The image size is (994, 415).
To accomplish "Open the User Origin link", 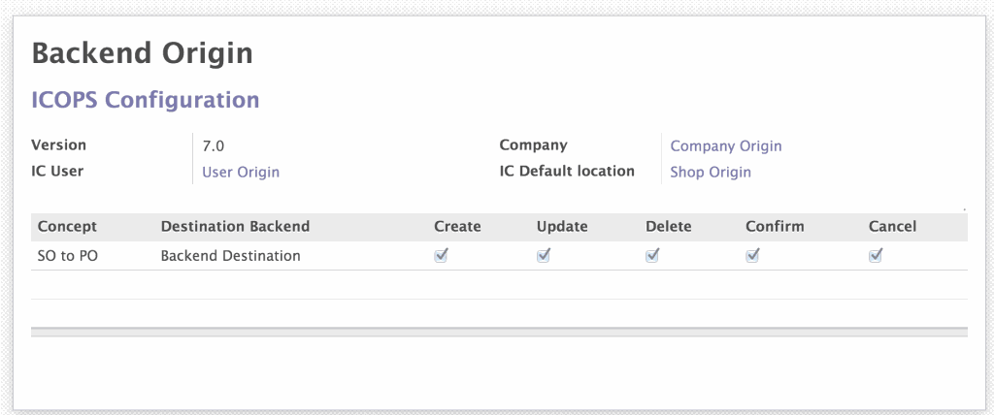I will pos(240,173).
